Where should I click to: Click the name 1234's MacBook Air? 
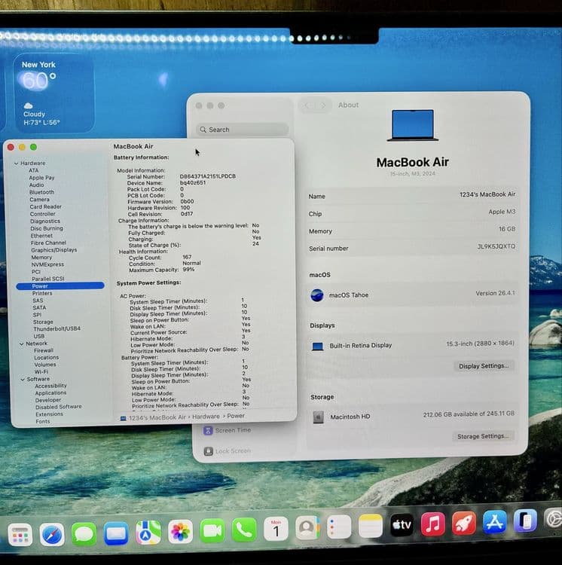point(487,194)
